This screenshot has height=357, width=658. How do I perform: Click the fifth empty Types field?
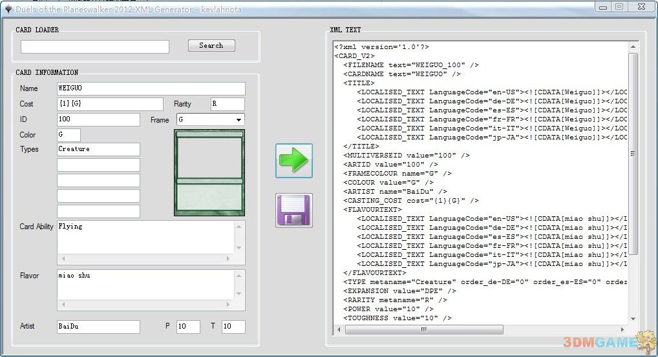click(x=98, y=211)
